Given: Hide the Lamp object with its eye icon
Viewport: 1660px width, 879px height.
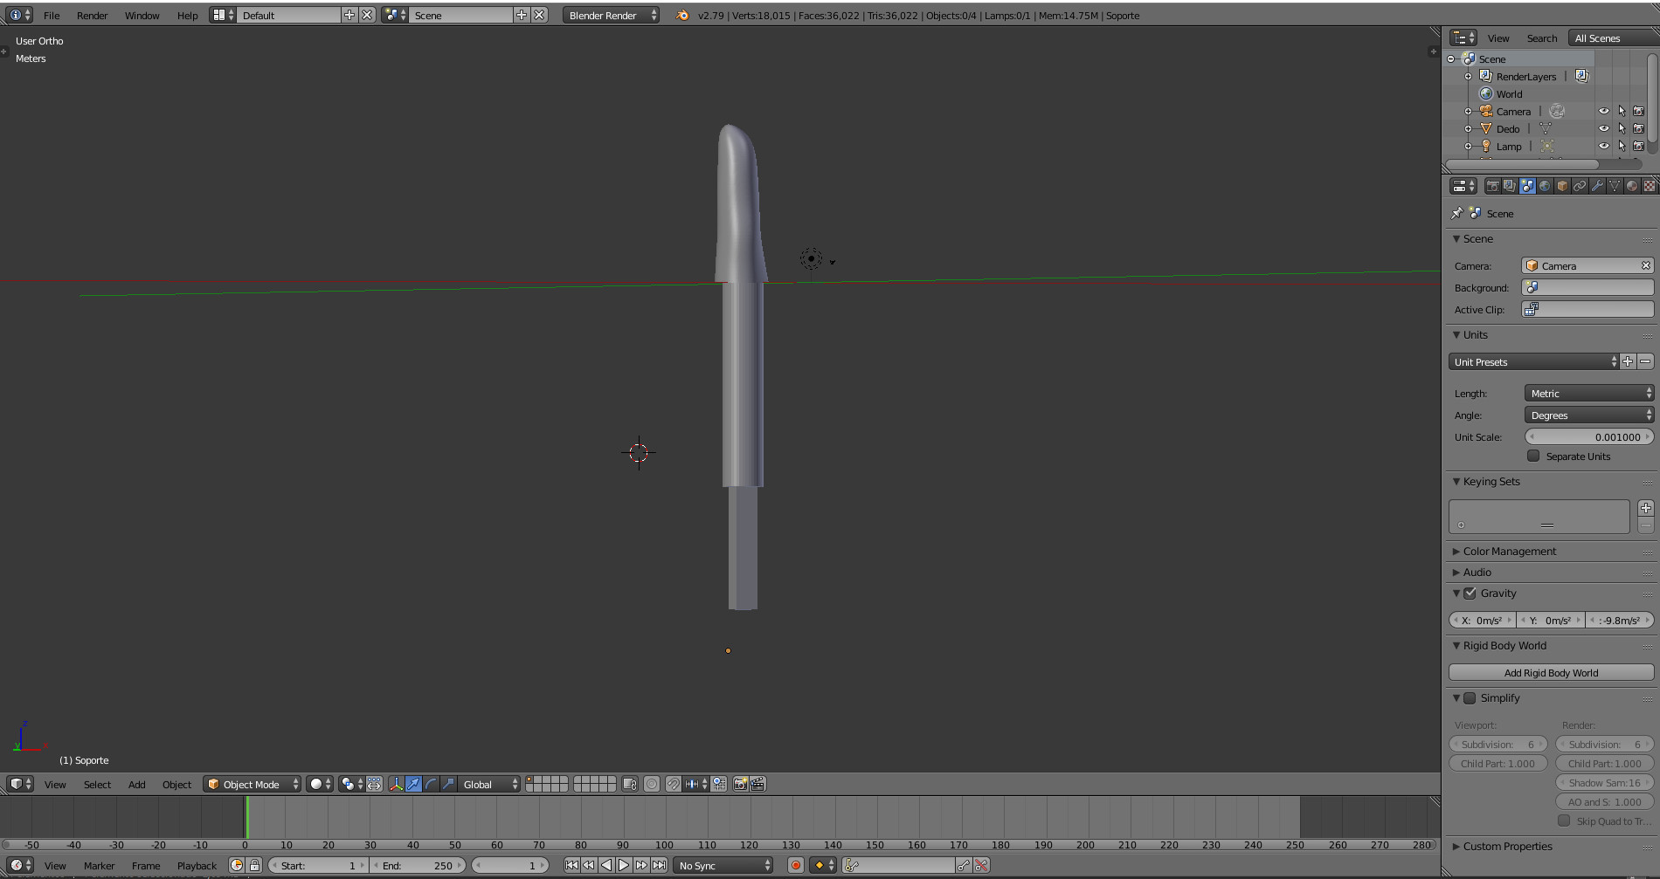Looking at the screenshot, I should pos(1604,146).
